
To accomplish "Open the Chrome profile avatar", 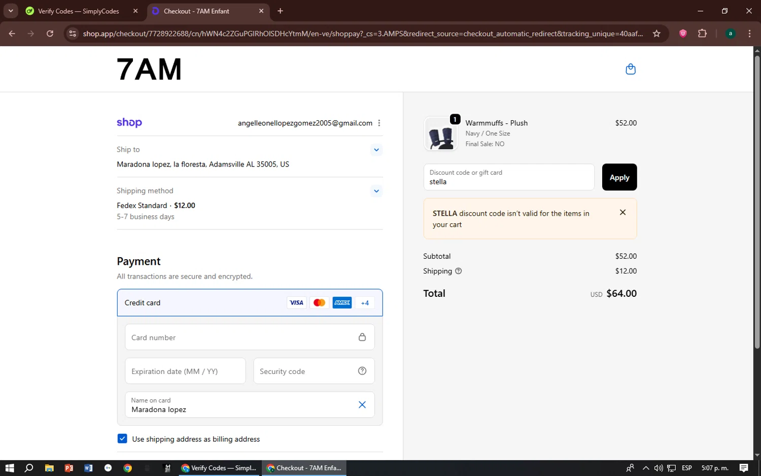I will pyautogui.click(x=731, y=33).
